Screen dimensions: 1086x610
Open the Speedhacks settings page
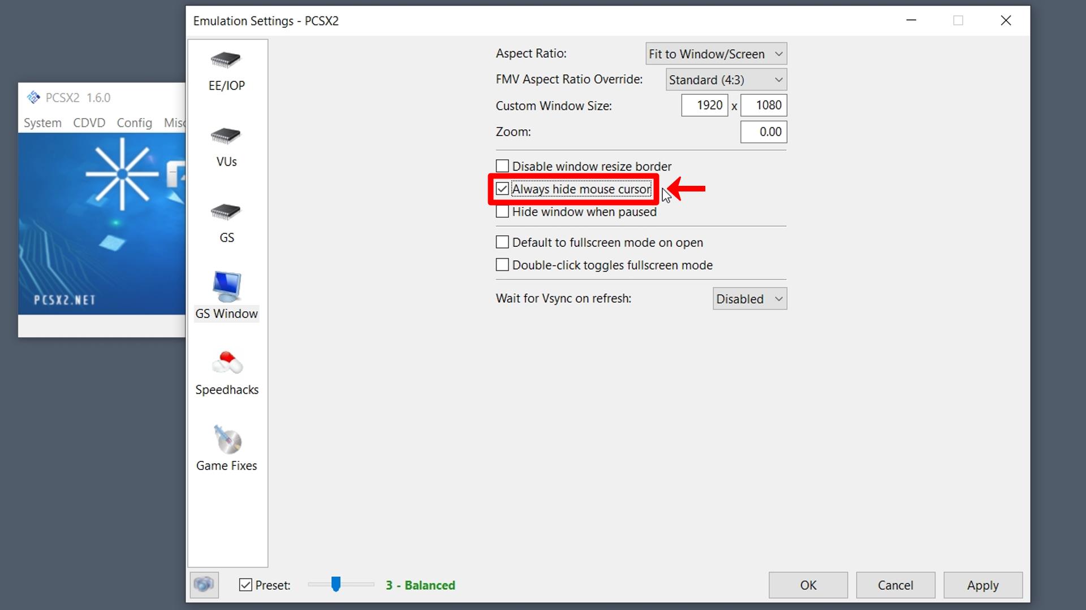[227, 373]
